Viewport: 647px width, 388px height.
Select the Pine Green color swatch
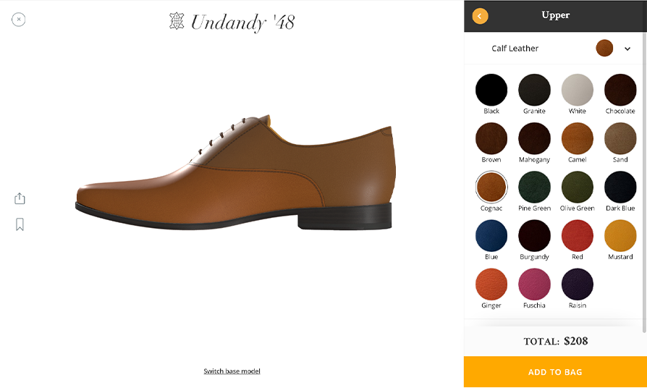(534, 187)
